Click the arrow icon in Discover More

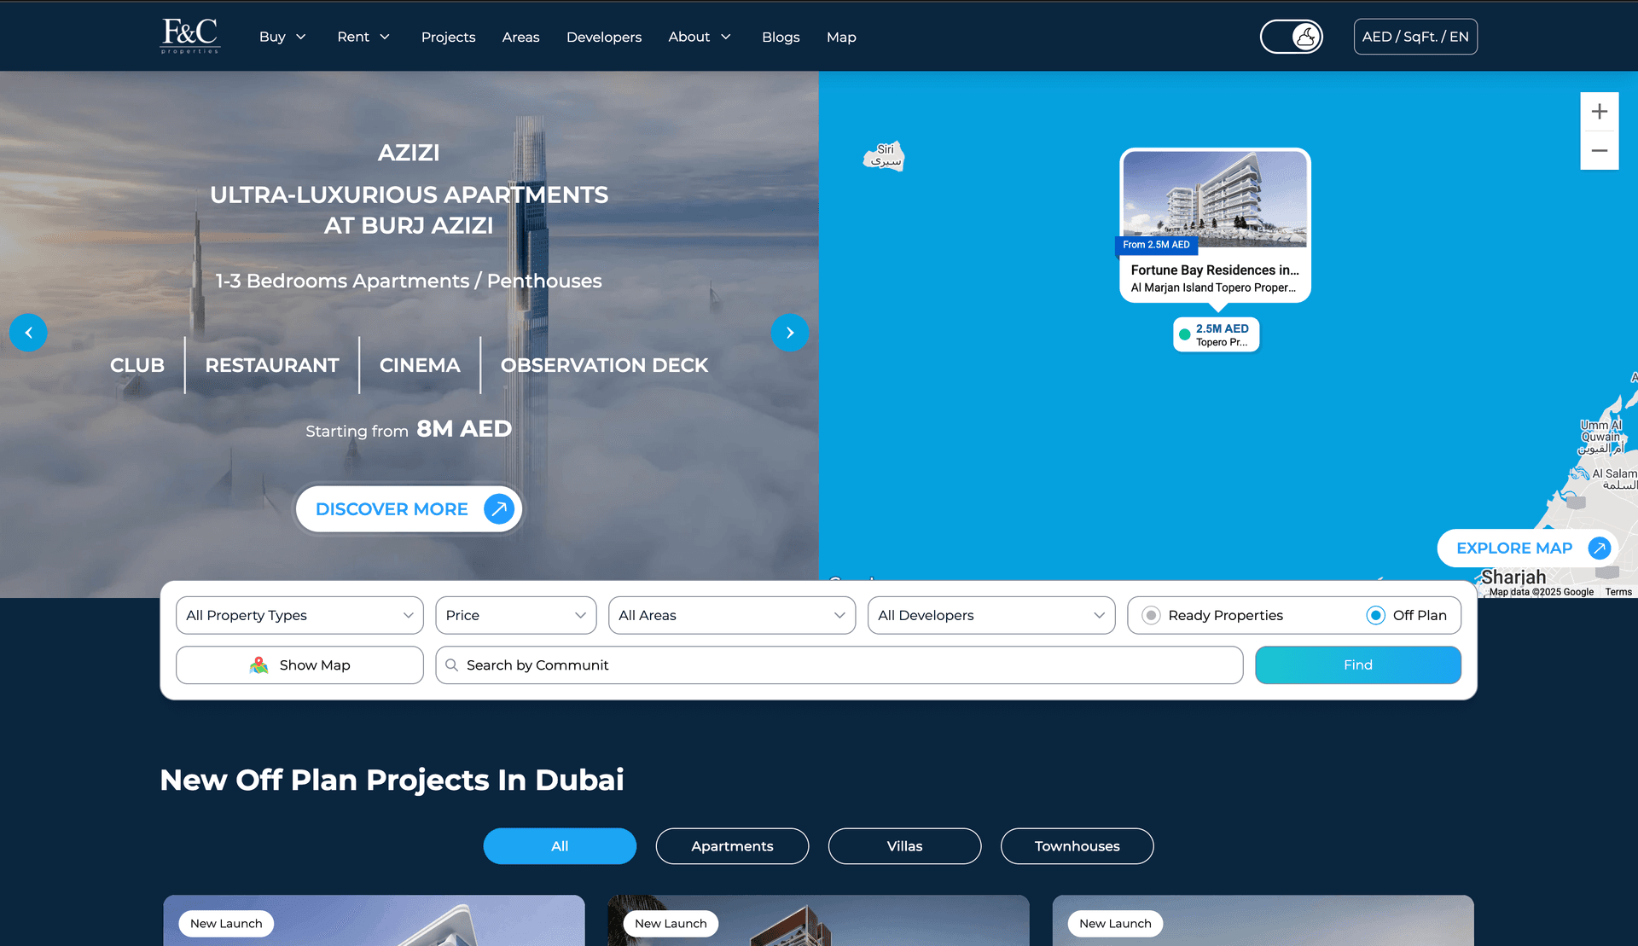(497, 508)
